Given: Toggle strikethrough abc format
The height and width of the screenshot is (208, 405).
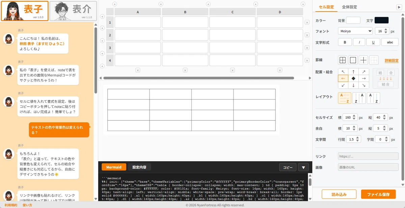Looking at the screenshot, I should click(390, 42).
